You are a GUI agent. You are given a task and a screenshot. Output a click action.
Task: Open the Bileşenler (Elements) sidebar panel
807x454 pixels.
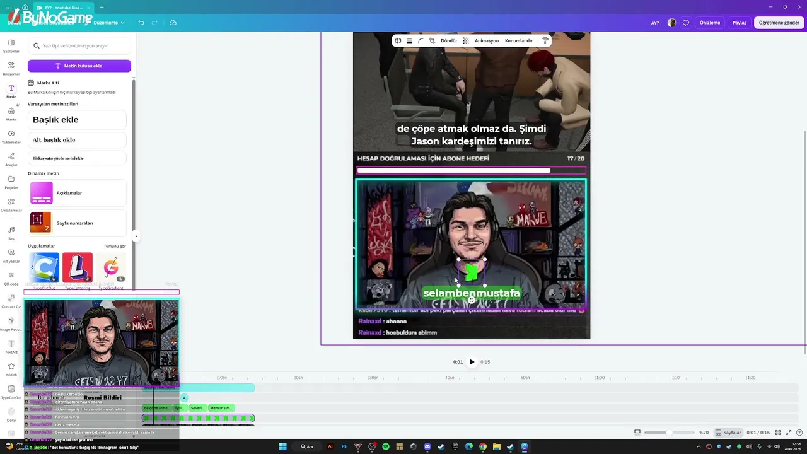tap(11, 69)
